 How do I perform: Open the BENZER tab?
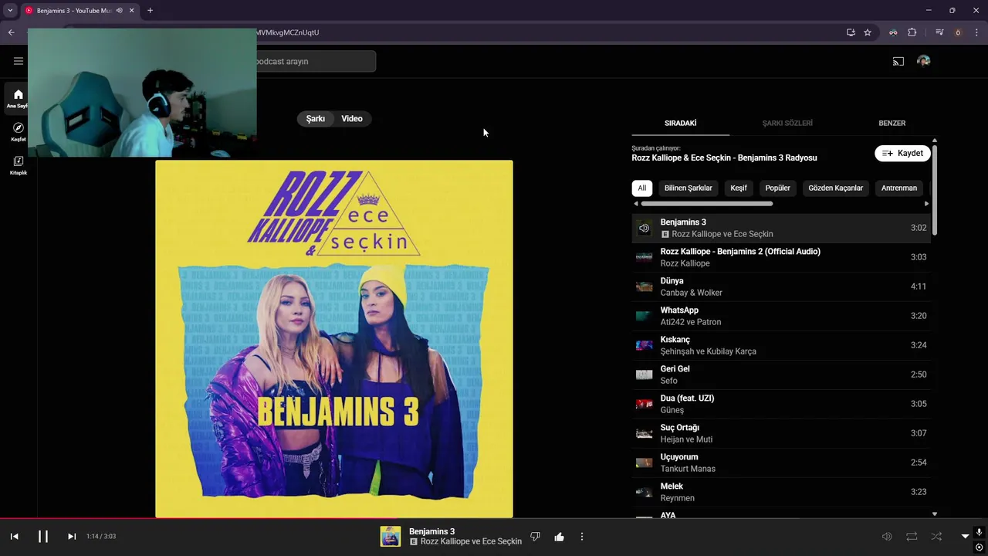[x=892, y=123]
